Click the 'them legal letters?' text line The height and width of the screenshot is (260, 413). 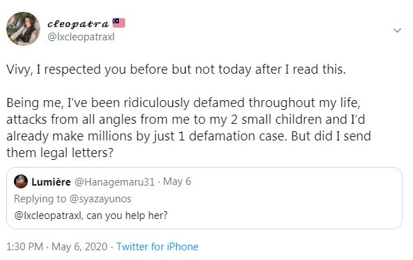tap(60, 153)
